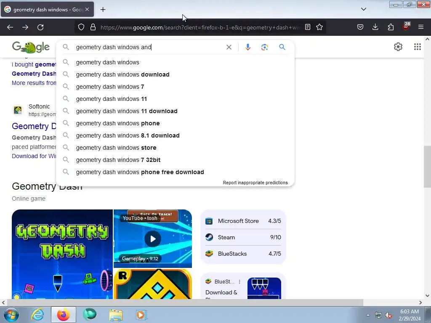Clear the Google search box text
Viewport: 431px width, 323px height.
click(x=229, y=47)
